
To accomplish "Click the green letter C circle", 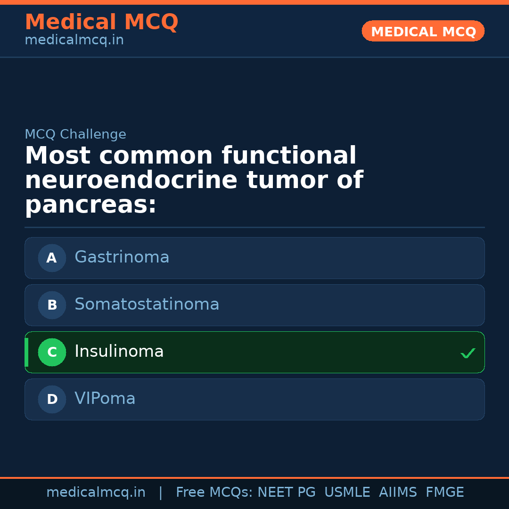I will tap(52, 352).
